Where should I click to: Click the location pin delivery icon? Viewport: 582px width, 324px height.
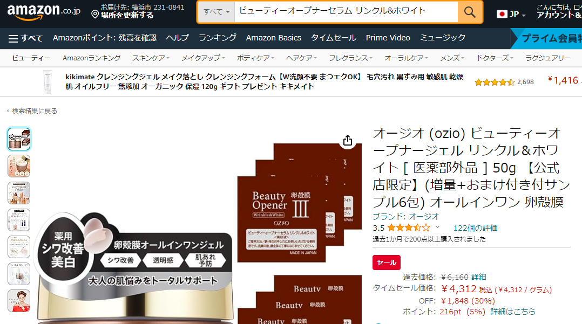(95, 15)
